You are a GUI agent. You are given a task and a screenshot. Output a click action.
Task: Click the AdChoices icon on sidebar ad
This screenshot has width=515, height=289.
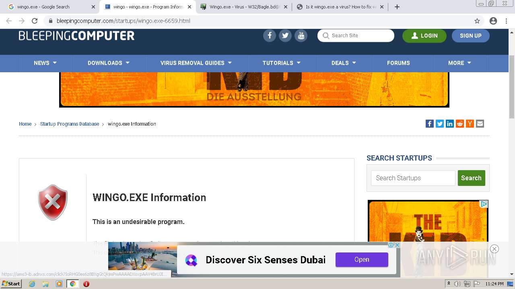click(484, 204)
